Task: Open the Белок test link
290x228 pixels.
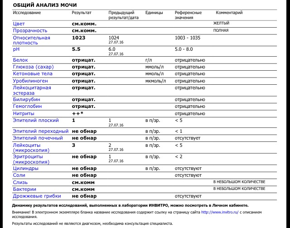Action: pos(20,60)
